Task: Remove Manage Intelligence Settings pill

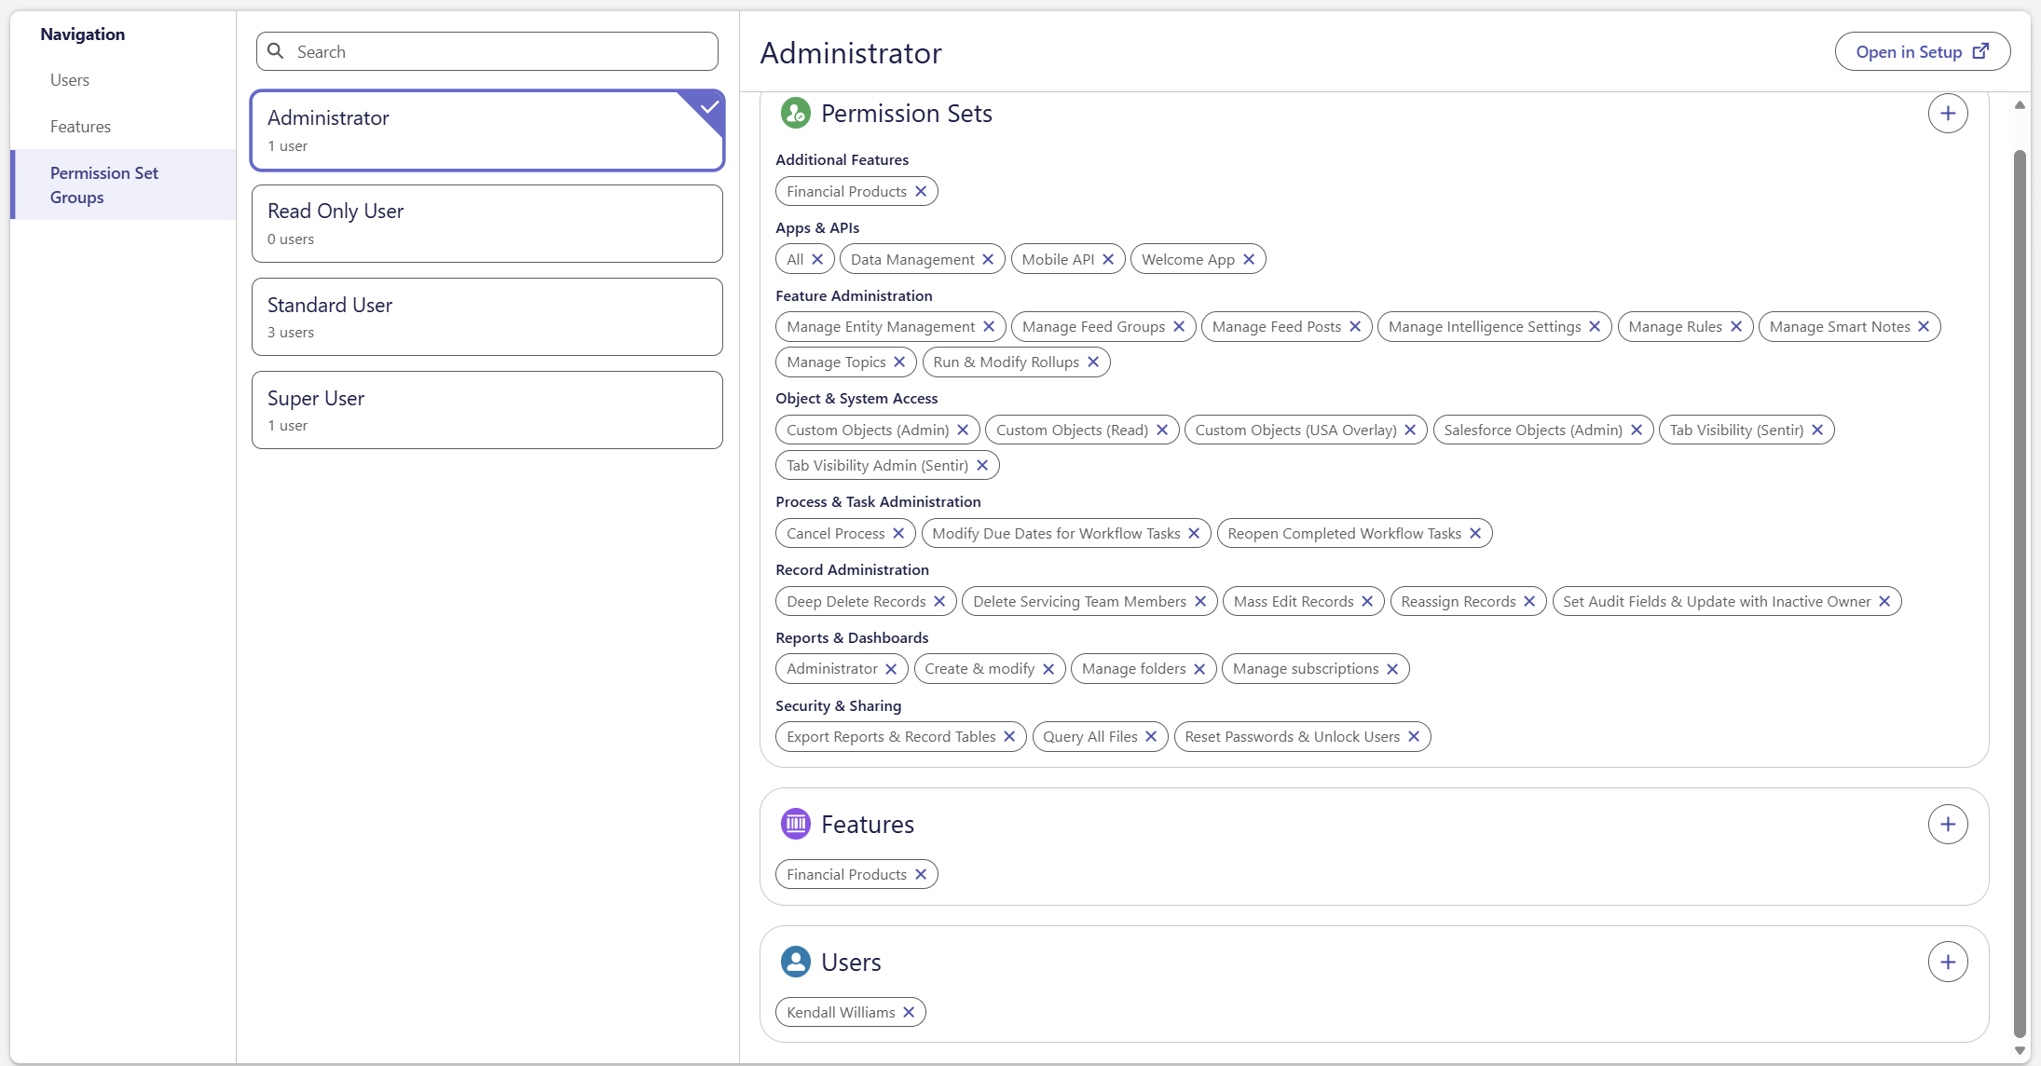Action: click(x=1595, y=326)
